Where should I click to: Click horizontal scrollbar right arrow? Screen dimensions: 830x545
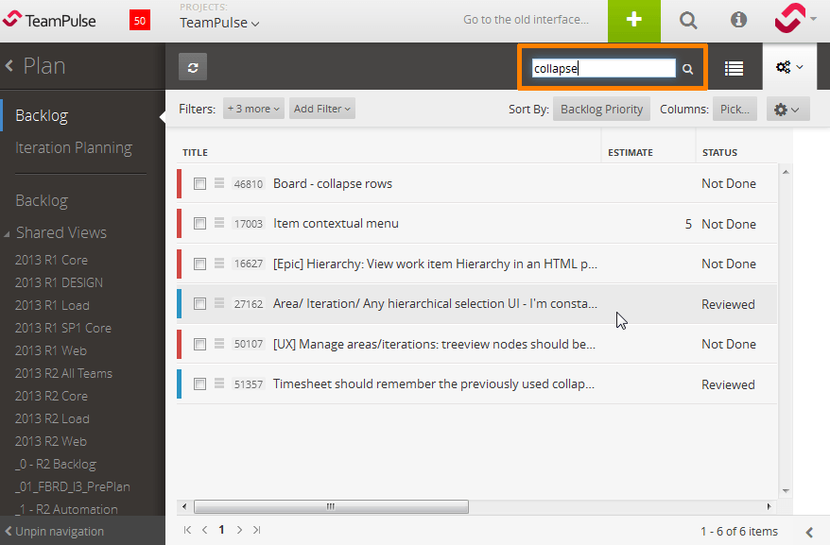pyautogui.click(x=769, y=506)
